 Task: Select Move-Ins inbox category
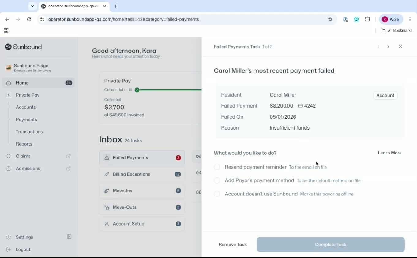(x=142, y=191)
